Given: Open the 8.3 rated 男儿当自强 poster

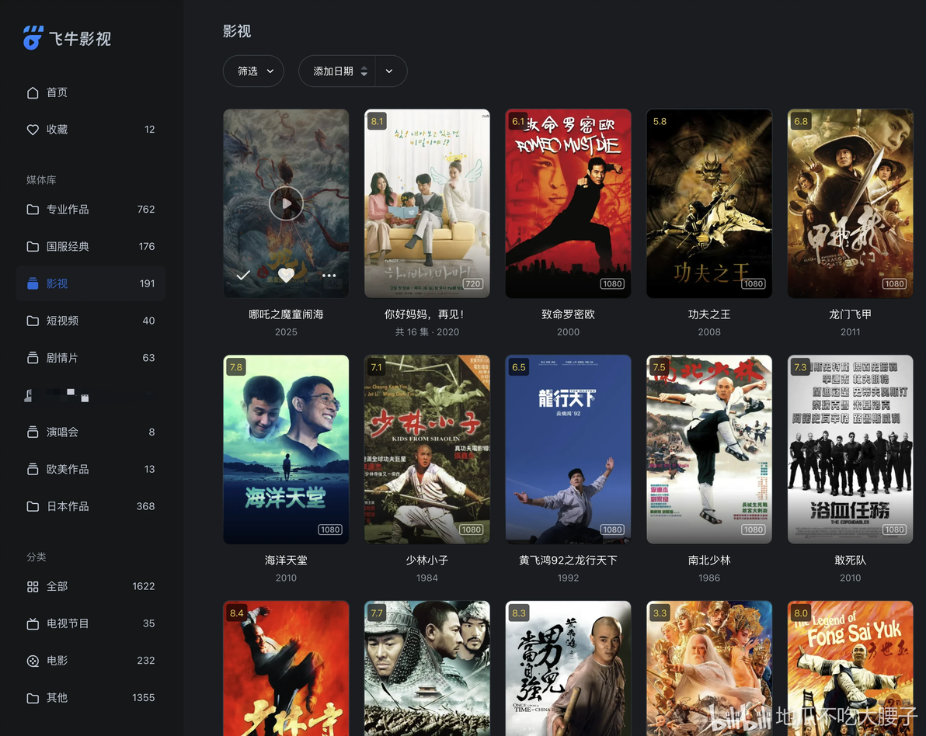Looking at the screenshot, I should pyautogui.click(x=568, y=668).
